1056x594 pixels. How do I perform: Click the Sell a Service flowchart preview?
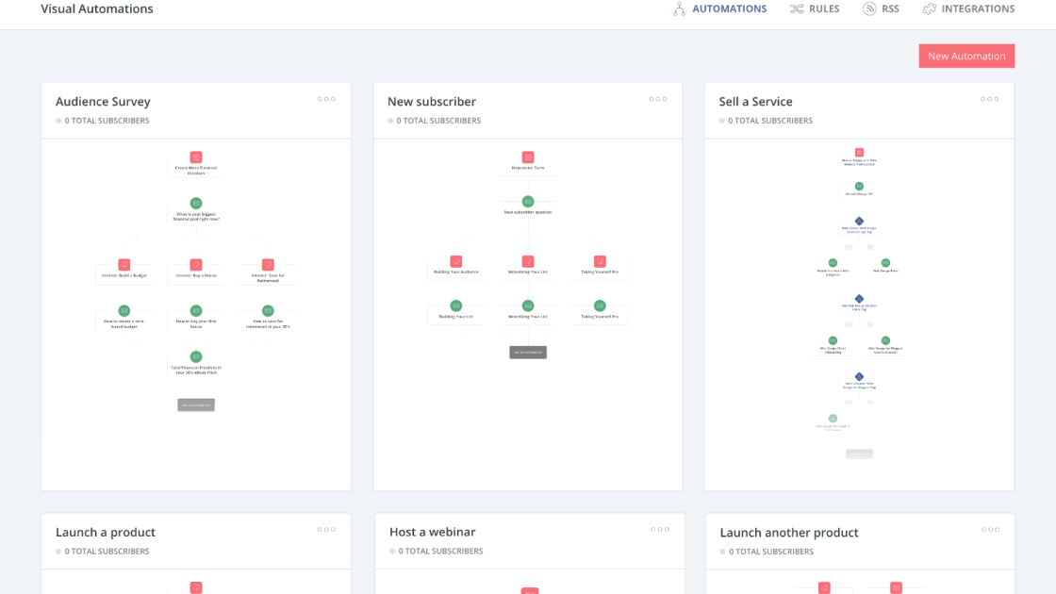point(859,311)
